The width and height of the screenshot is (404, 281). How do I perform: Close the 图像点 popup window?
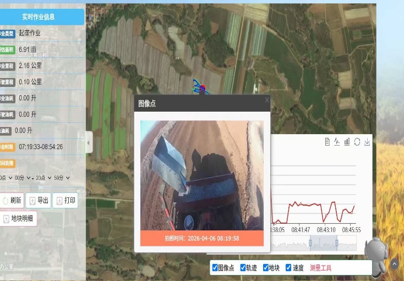pyautogui.click(x=267, y=100)
